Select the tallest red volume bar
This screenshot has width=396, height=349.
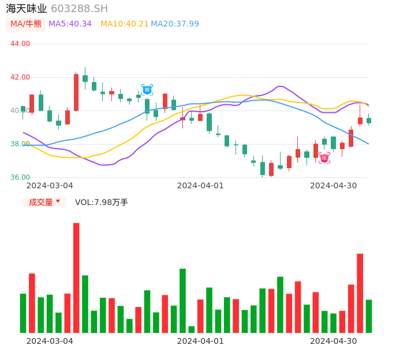76,278
